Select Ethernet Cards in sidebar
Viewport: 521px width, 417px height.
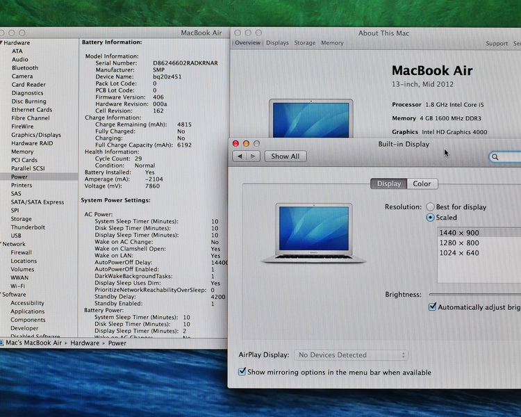32,110
